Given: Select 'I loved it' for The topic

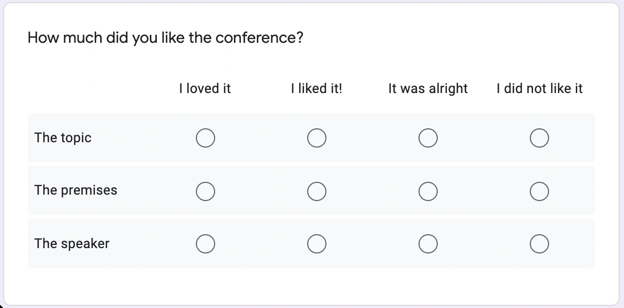Looking at the screenshot, I should (x=206, y=138).
